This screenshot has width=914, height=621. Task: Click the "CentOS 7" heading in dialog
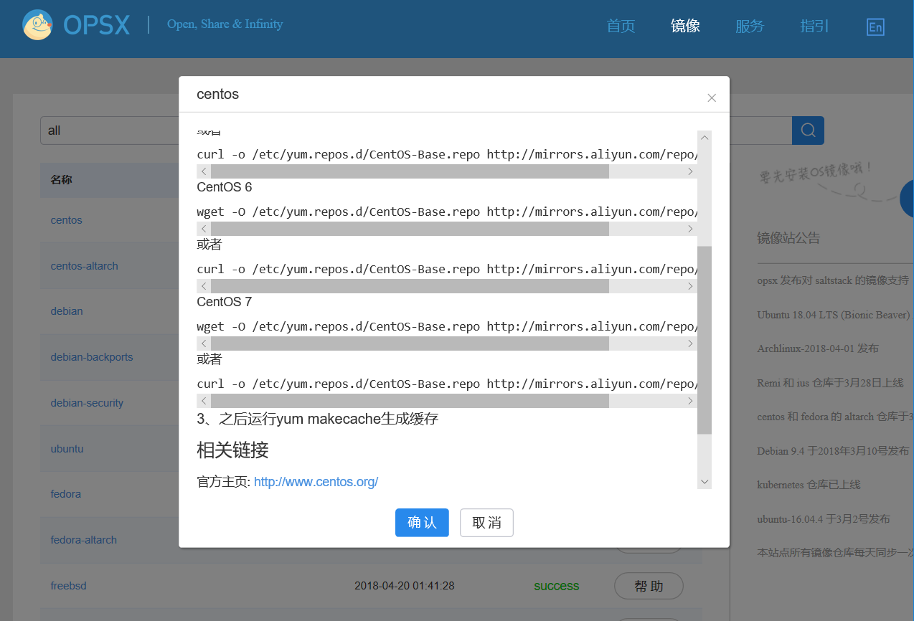(x=225, y=302)
